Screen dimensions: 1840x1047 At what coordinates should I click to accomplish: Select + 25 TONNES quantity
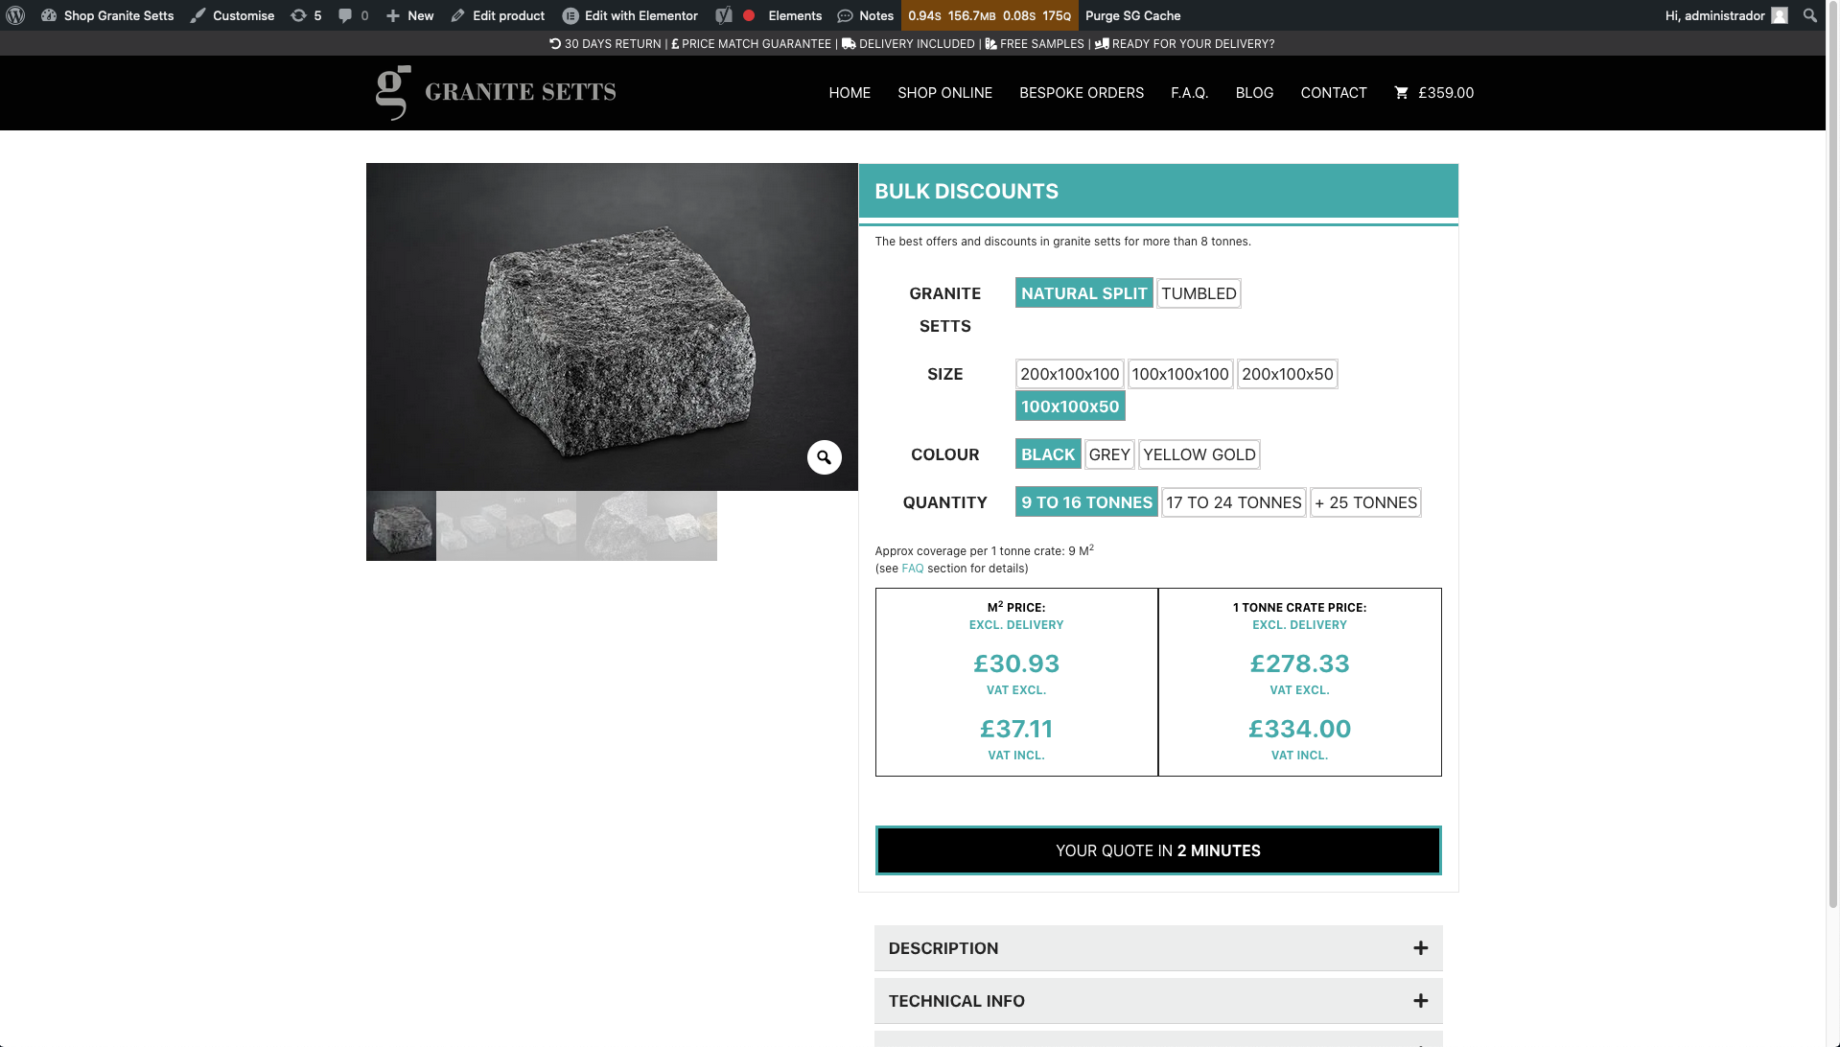(1365, 502)
